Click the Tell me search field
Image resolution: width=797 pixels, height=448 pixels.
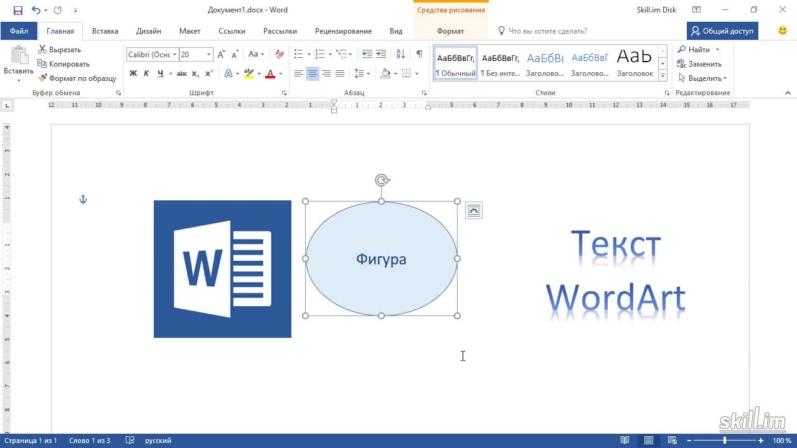tap(548, 31)
